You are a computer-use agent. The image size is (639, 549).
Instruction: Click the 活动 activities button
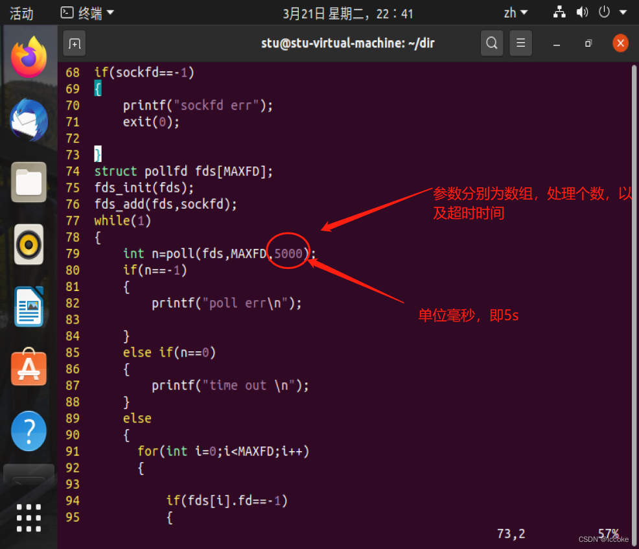[x=21, y=14]
